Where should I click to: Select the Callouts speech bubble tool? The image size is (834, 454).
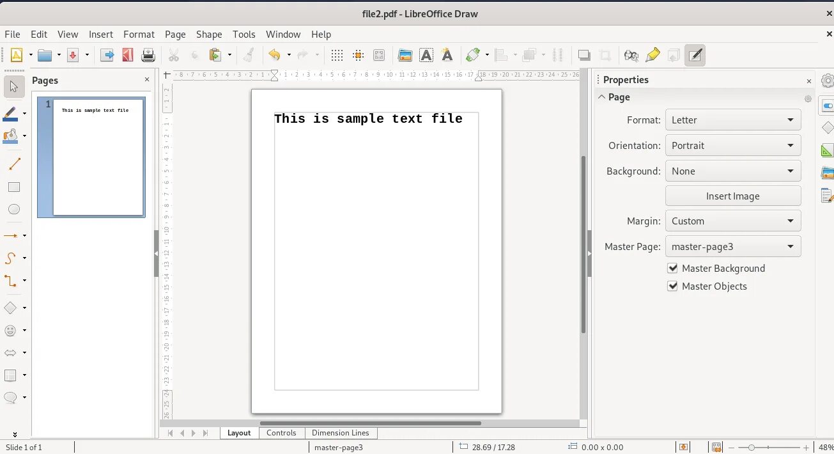coord(11,397)
